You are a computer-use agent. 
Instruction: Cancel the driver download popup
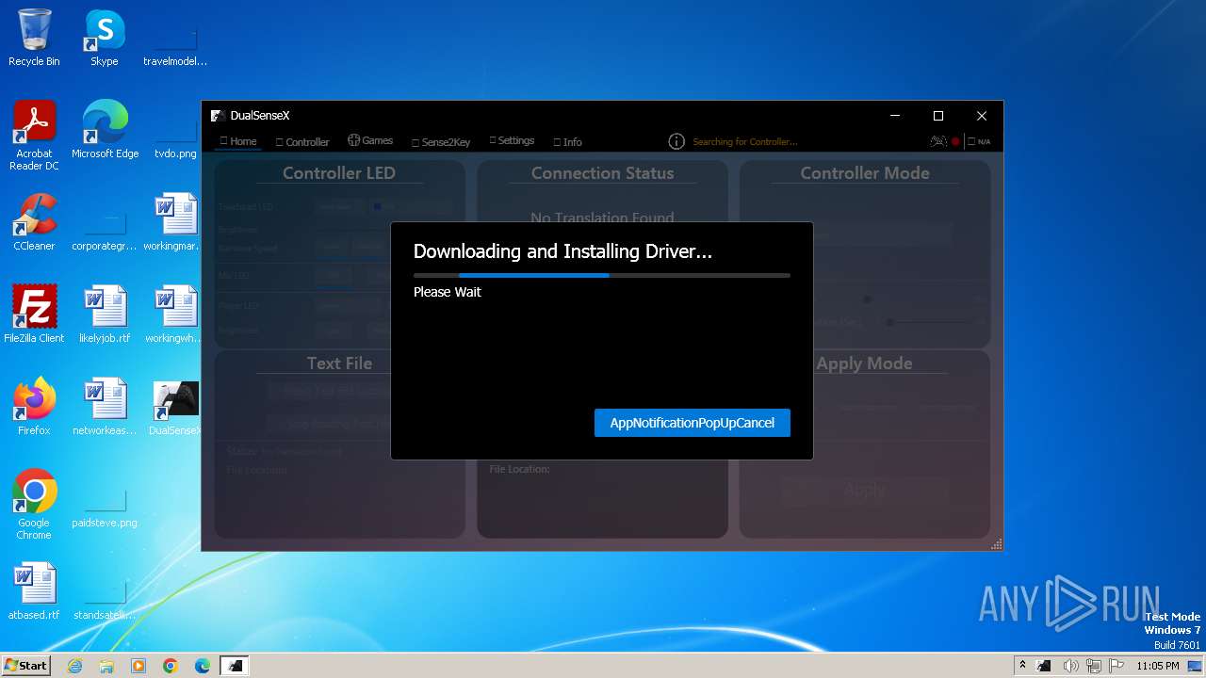(x=692, y=423)
